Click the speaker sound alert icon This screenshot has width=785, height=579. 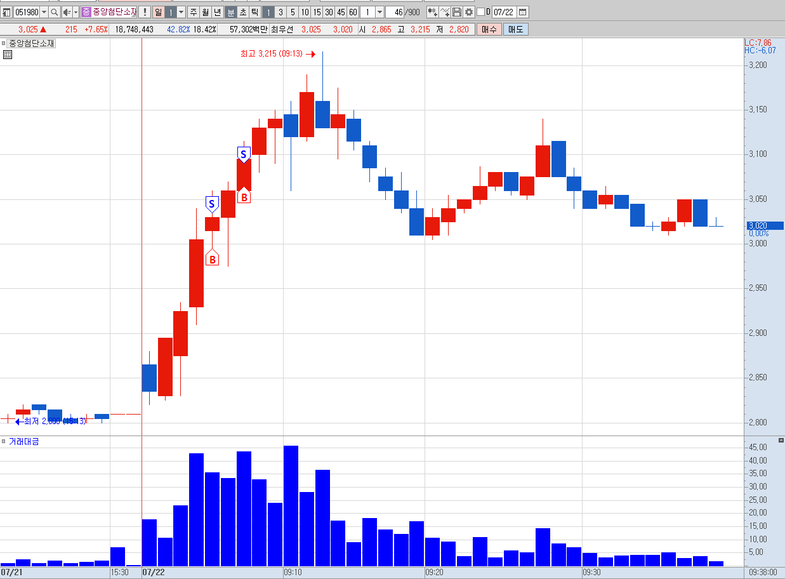tap(67, 12)
